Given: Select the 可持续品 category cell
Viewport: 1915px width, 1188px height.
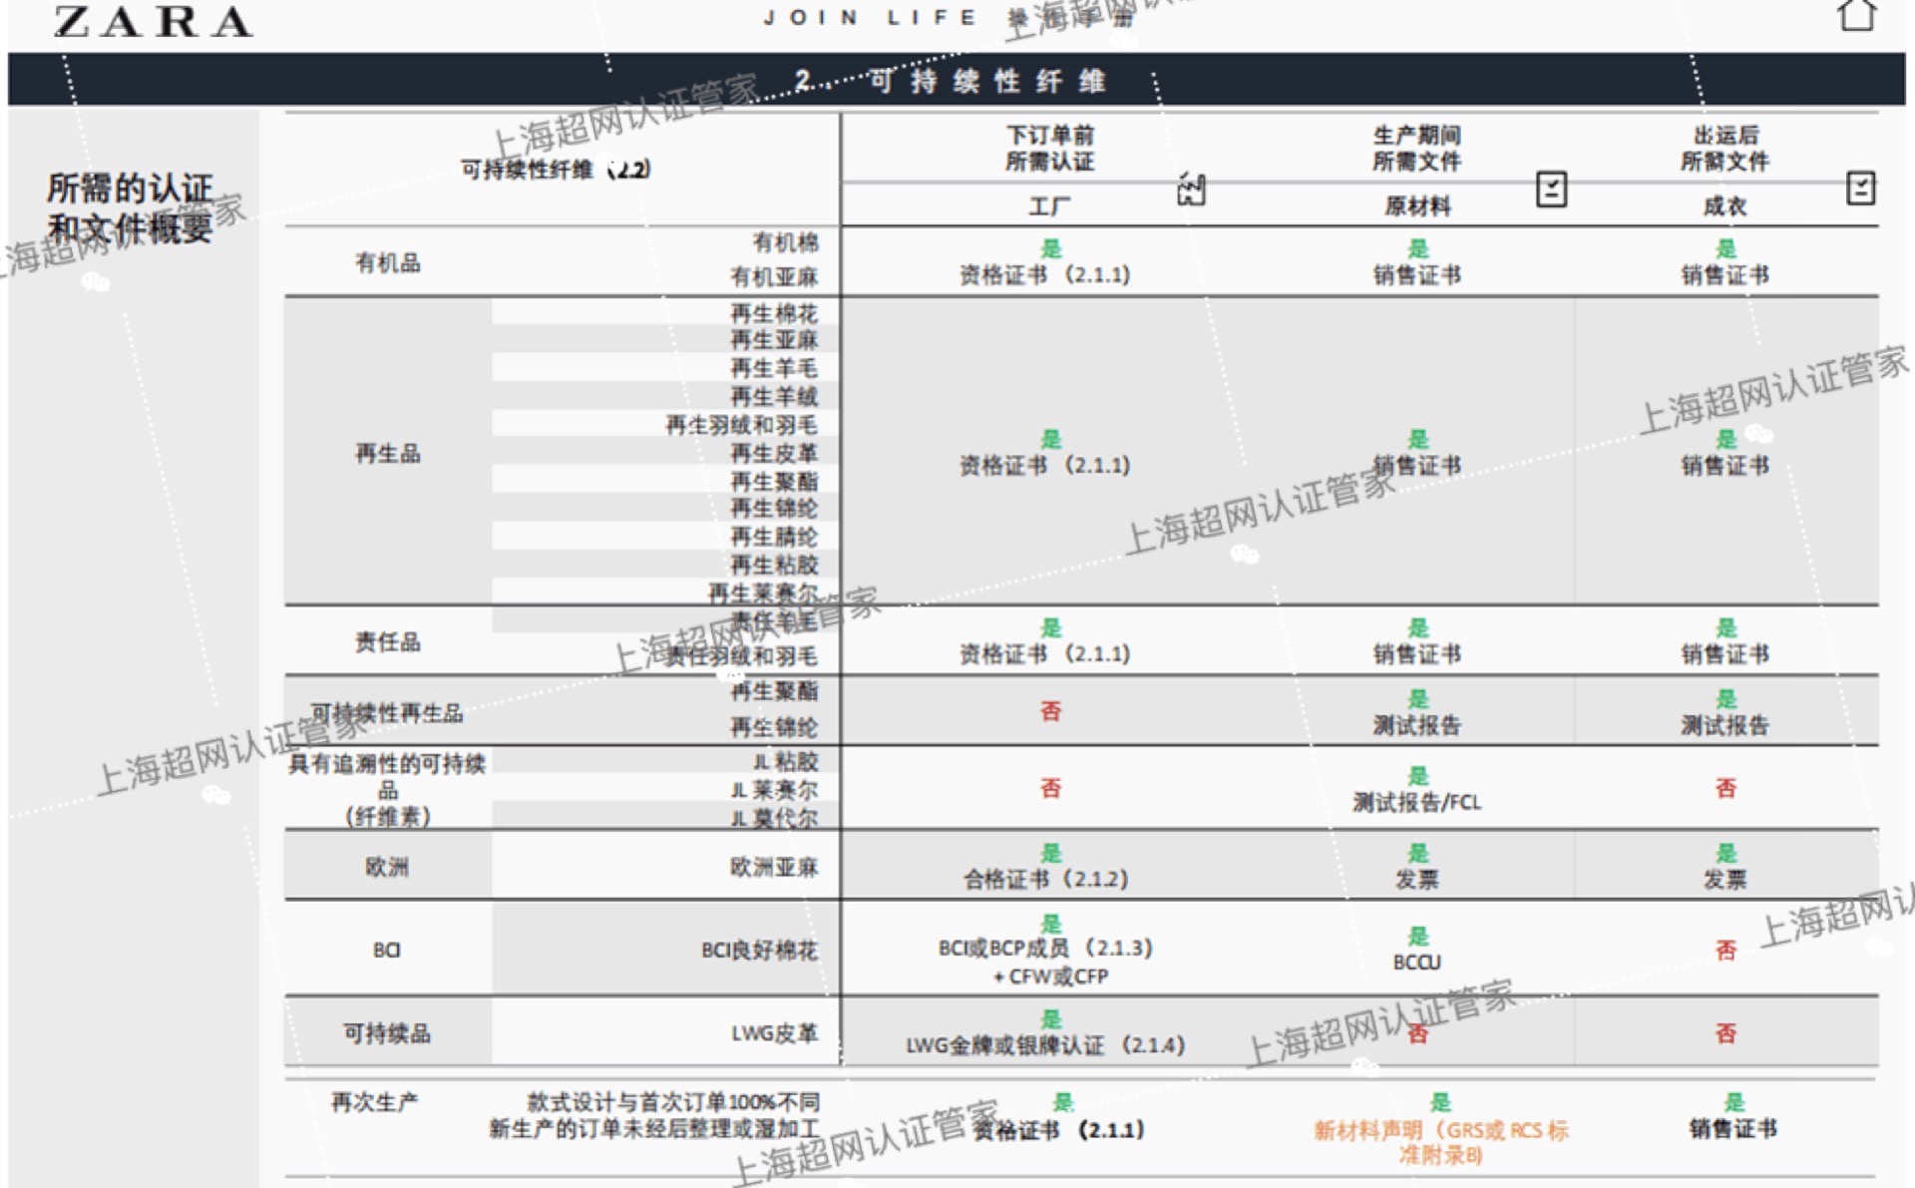Looking at the screenshot, I should (x=387, y=1033).
